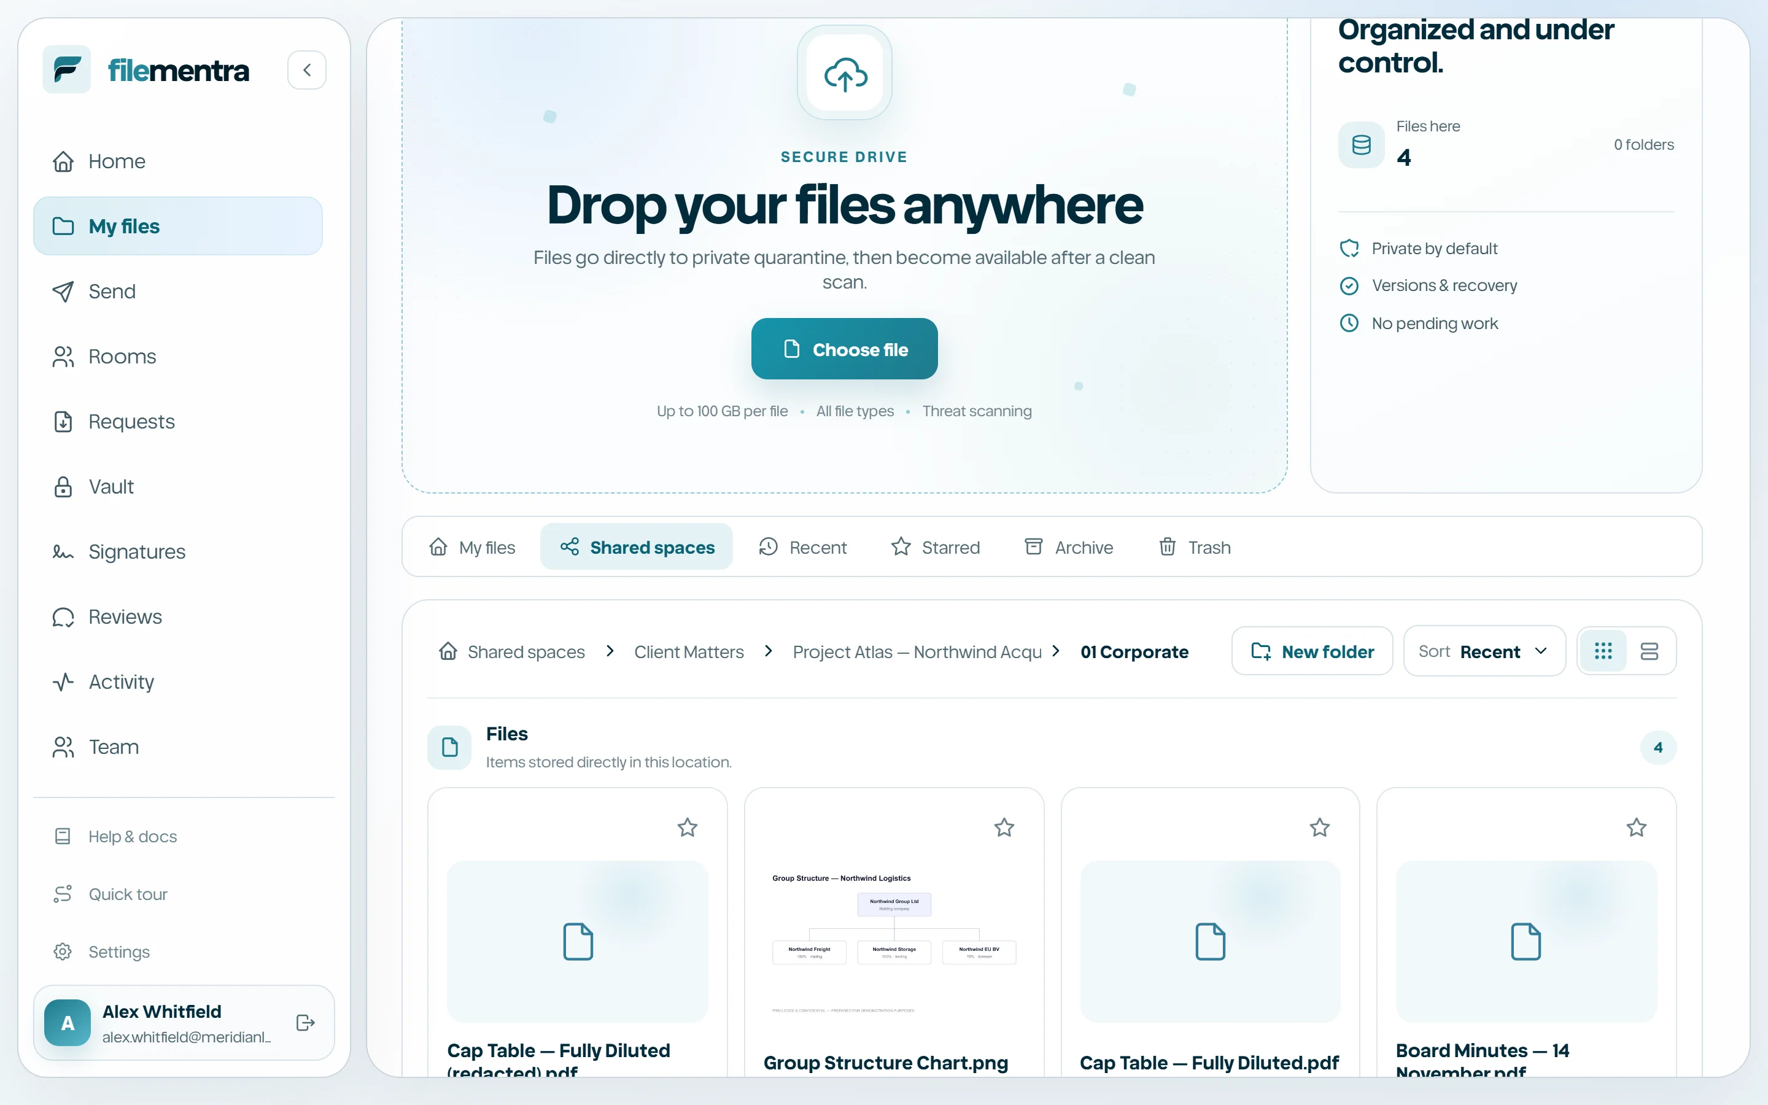
Task: Navigate to Client Matters breadcrumb
Action: click(688, 652)
